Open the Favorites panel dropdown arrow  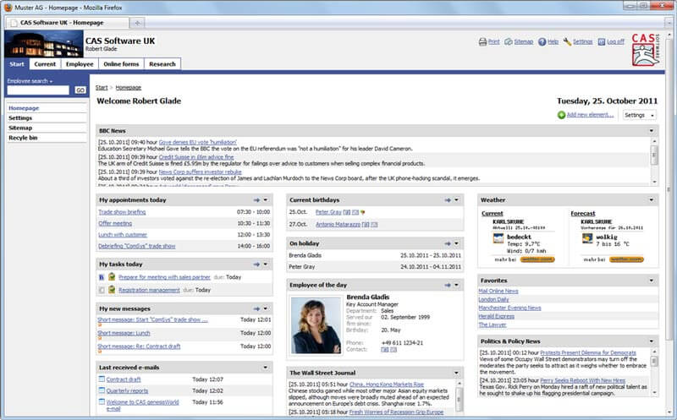[652, 281]
